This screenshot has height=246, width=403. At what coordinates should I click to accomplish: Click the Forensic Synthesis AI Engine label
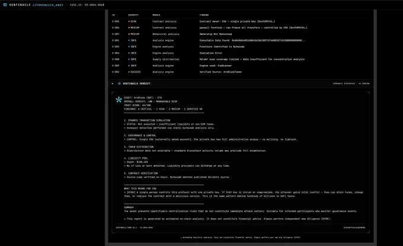pos(351,84)
